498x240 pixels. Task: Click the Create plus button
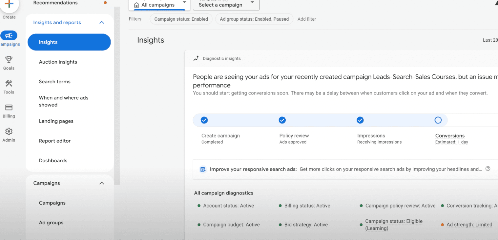(9, 4)
